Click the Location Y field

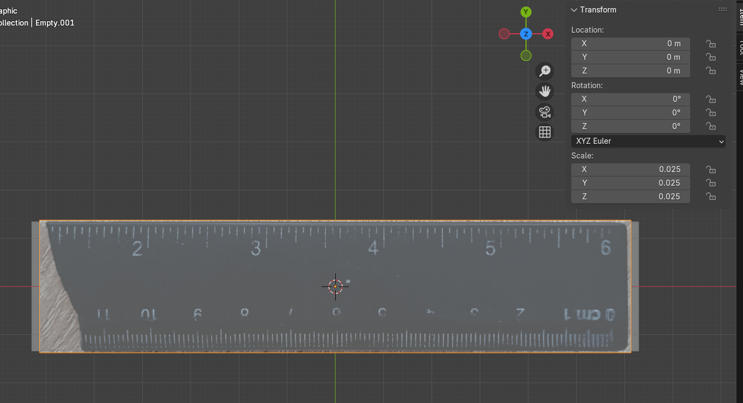[x=630, y=57]
